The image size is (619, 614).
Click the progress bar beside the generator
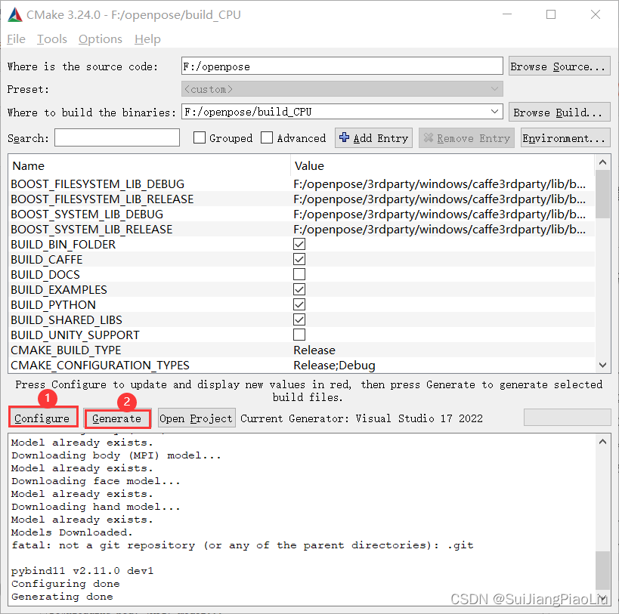pyautogui.click(x=567, y=417)
